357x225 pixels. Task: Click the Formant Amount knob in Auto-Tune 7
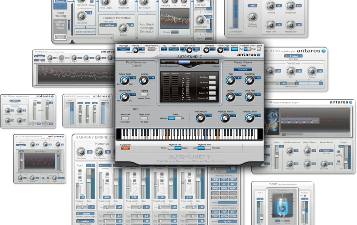point(249,118)
